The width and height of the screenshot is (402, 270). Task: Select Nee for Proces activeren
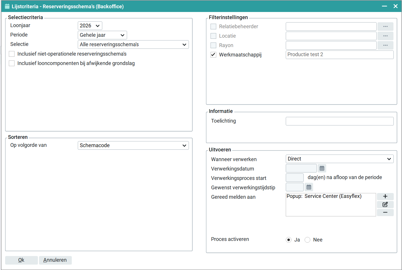tap(307, 240)
